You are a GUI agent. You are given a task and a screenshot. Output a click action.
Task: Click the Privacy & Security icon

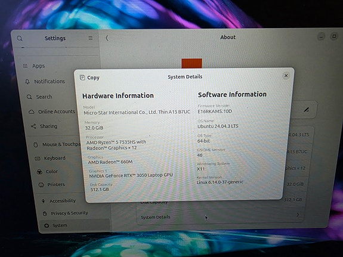[45, 213]
